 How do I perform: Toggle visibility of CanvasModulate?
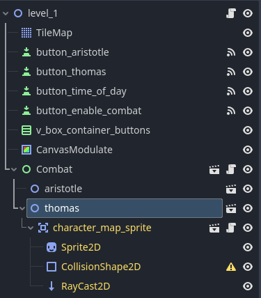click(248, 150)
